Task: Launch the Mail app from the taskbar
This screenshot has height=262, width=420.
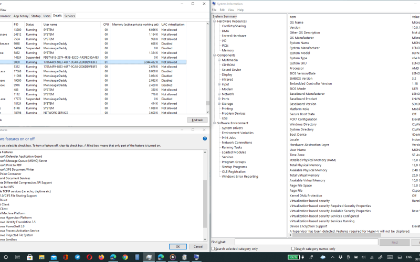Action: tap(54, 257)
